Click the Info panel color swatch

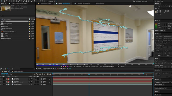[x=156, y=12]
